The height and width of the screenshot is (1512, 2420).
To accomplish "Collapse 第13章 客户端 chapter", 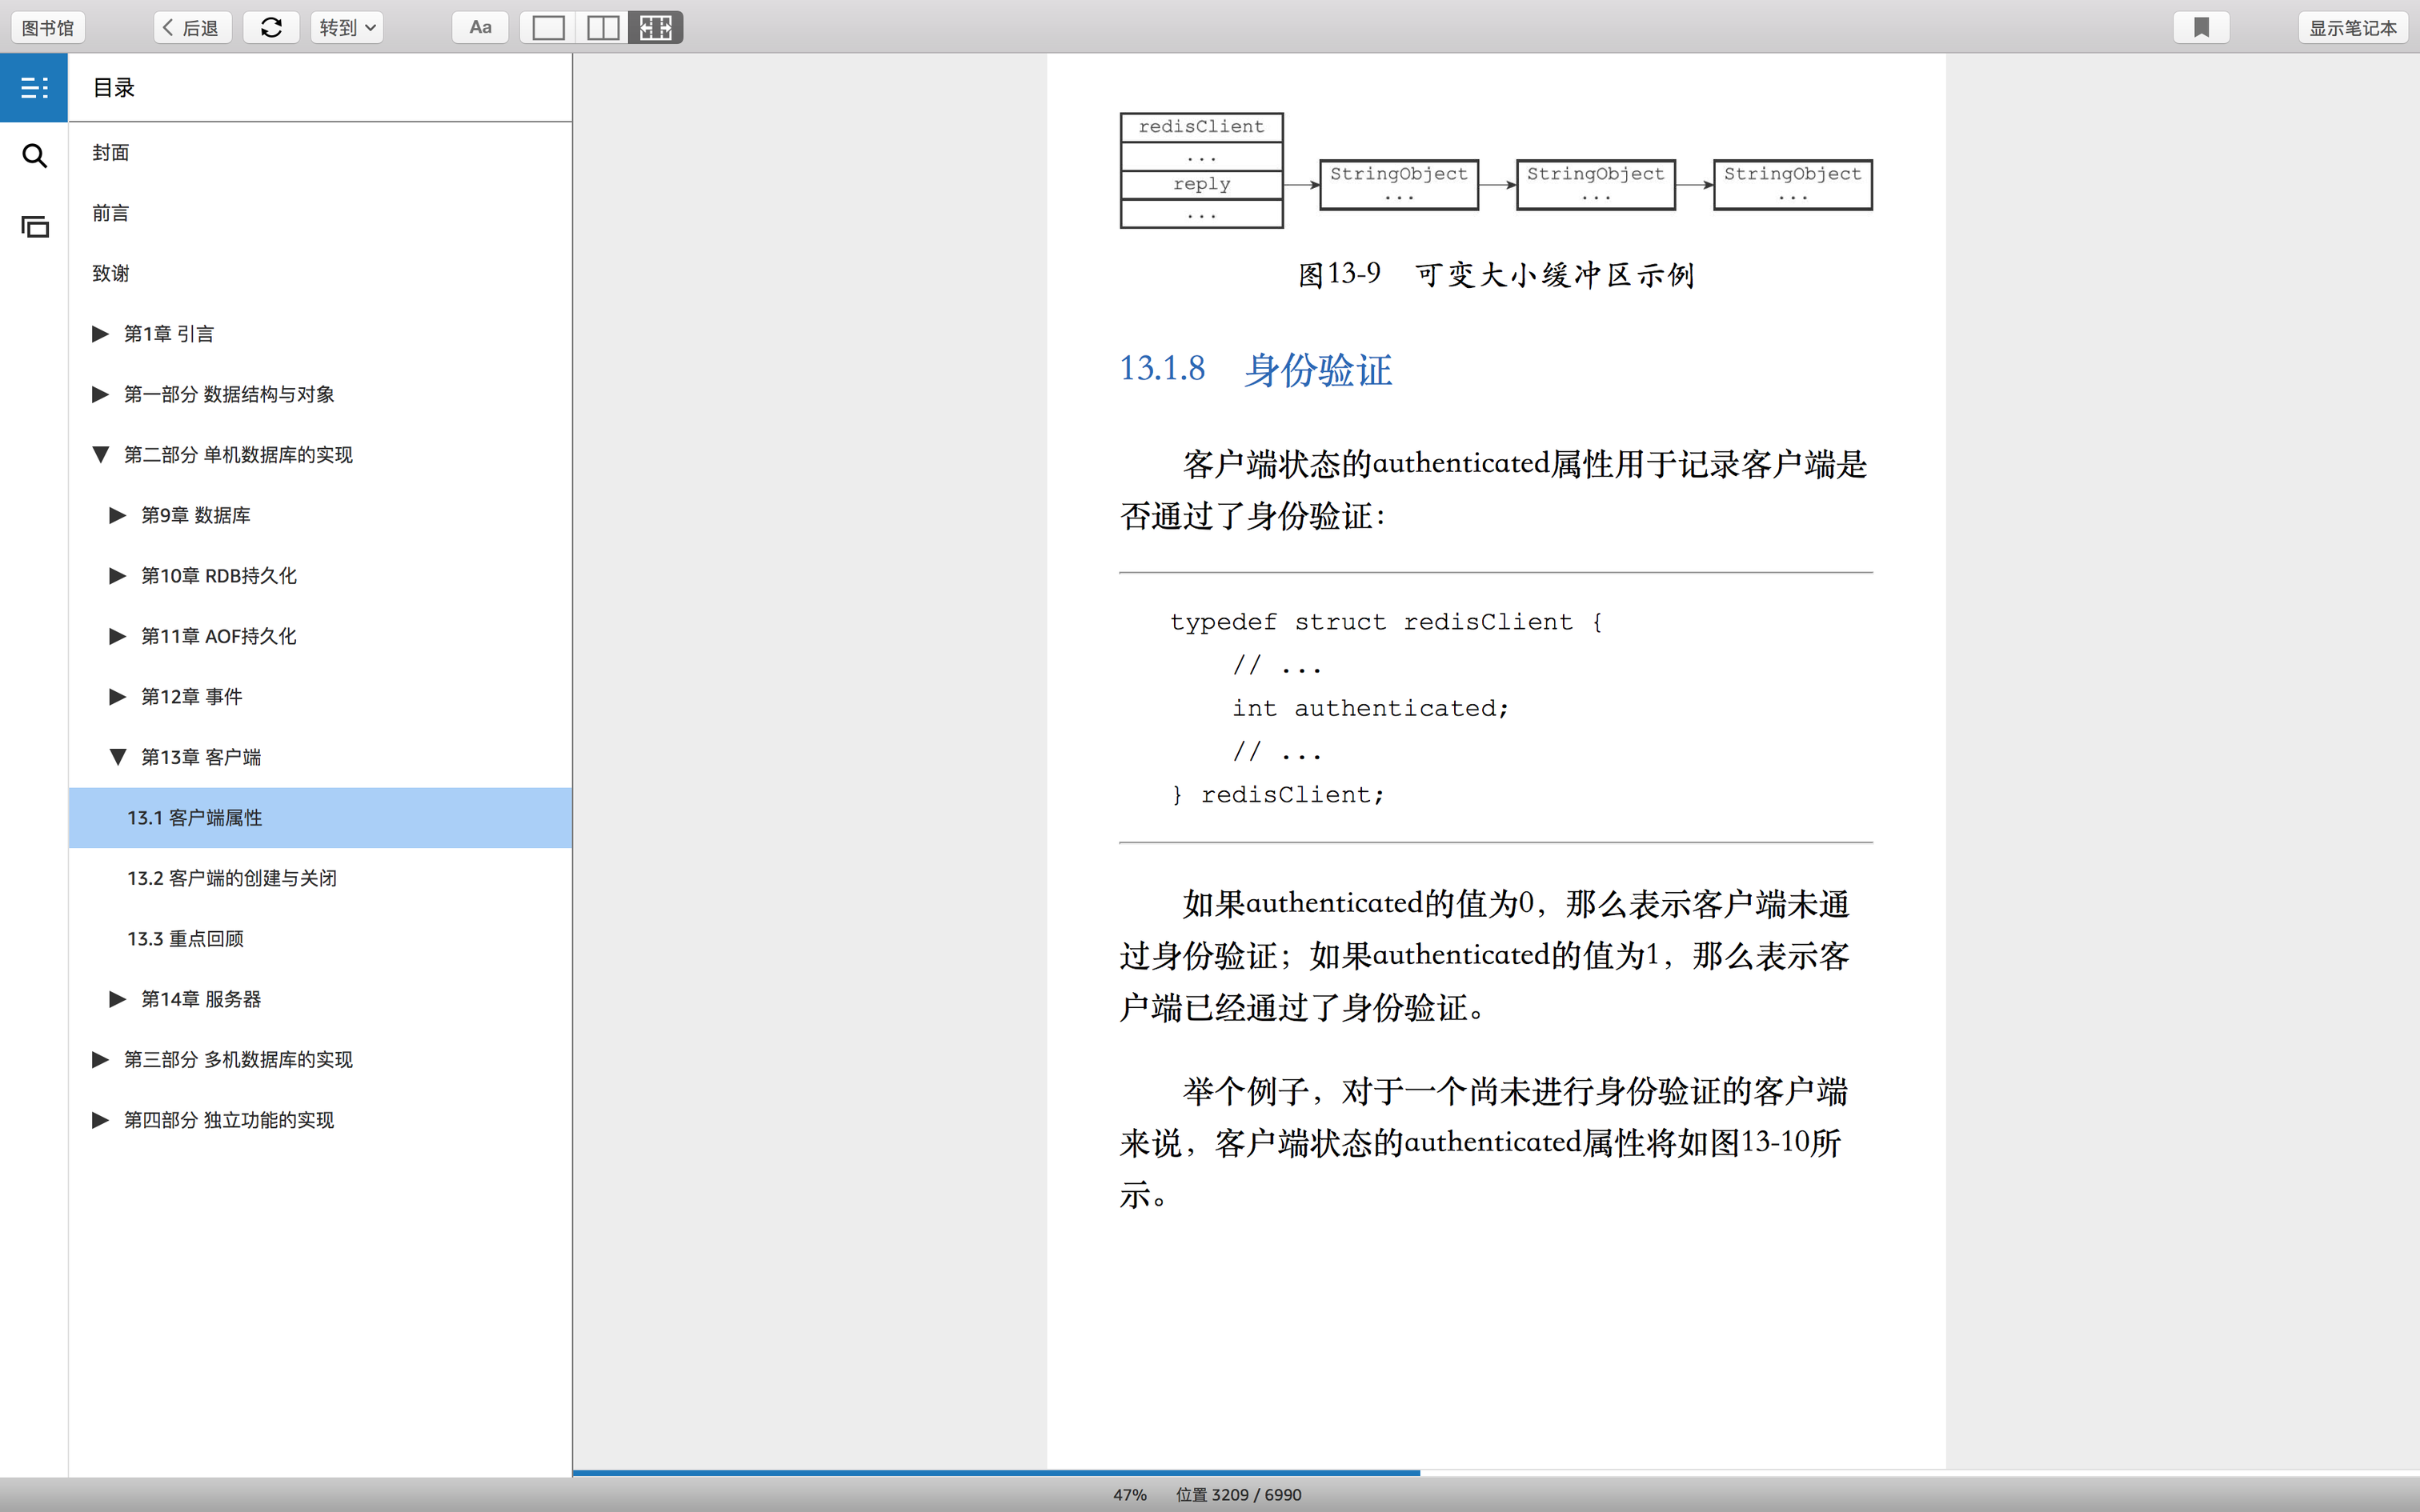I will coord(118,757).
